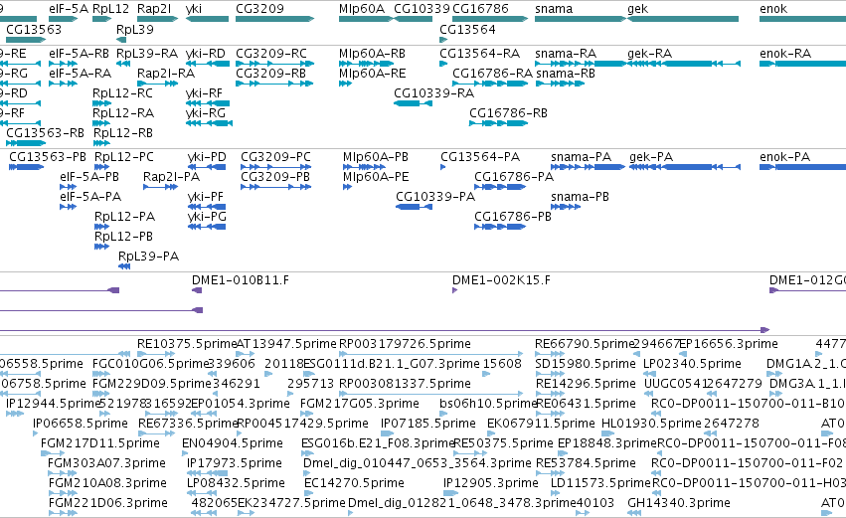Click transcript label Mlp60A-RE

coord(372,74)
